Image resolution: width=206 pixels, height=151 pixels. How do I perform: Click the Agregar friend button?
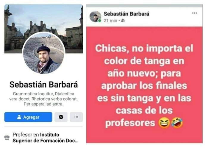pos(28,117)
